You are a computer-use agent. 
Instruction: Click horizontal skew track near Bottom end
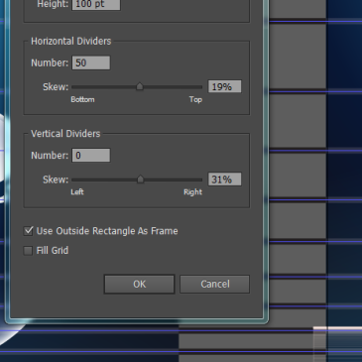pos(79,87)
